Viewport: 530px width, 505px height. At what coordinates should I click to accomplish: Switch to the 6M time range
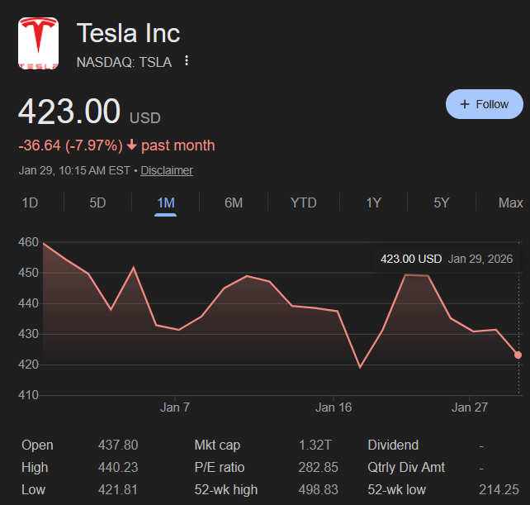tap(234, 202)
